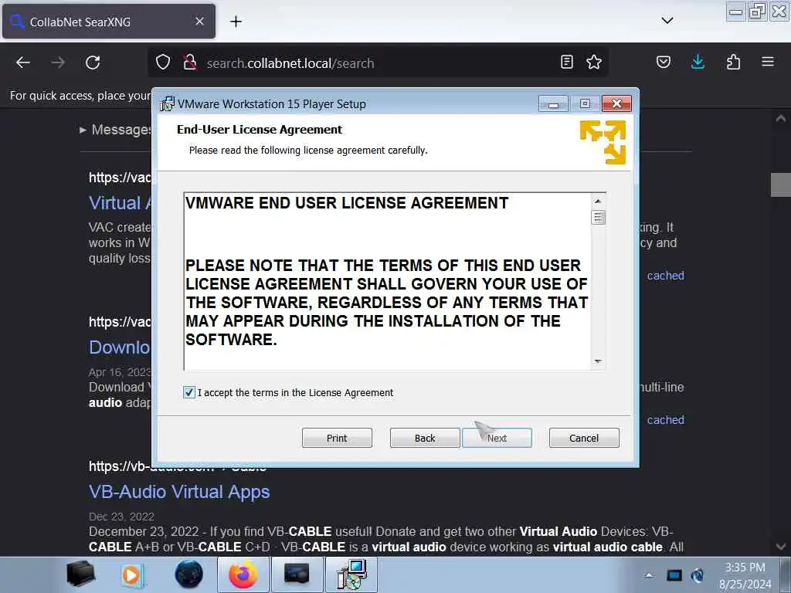Toggle reader view icon
The height and width of the screenshot is (593, 791).
click(x=566, y=62)
